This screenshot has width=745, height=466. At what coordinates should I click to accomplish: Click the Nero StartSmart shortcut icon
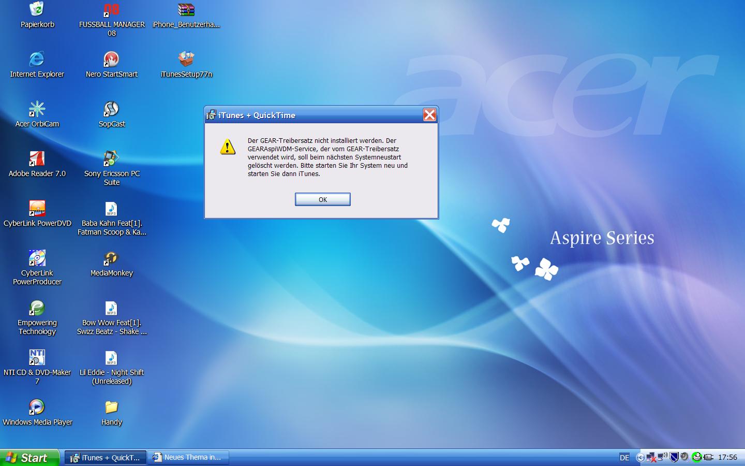(111, 59)
